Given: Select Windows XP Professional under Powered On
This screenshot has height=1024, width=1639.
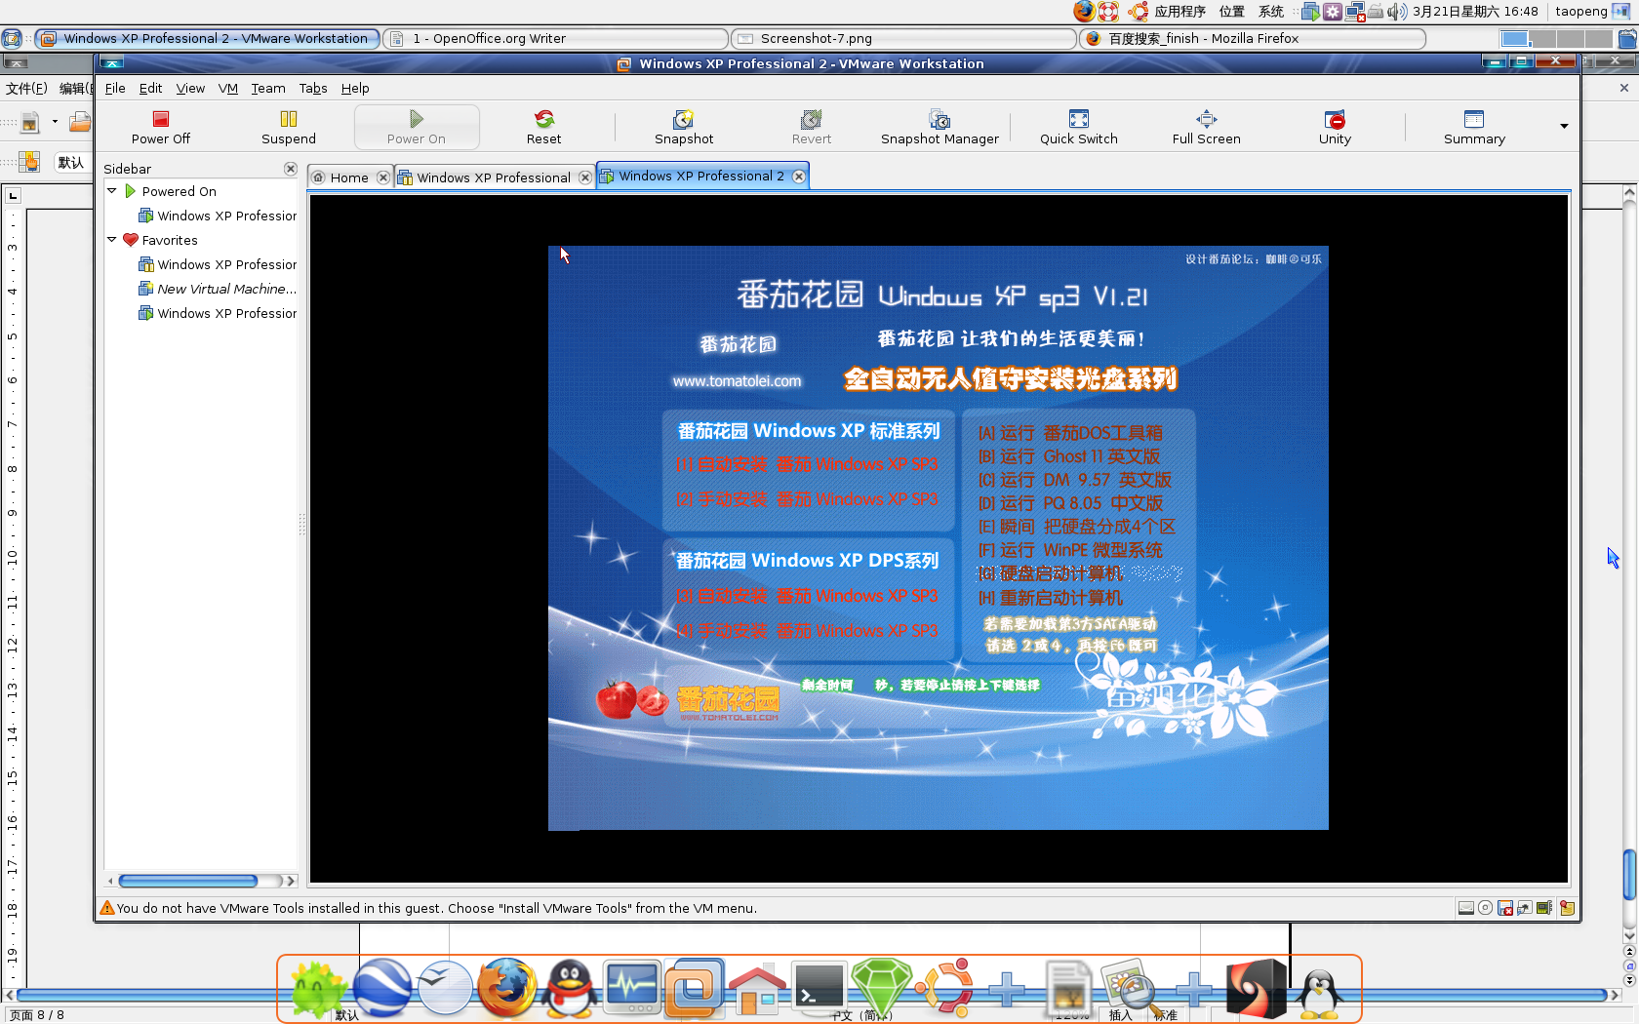Looking at the screenshot, I should click(x=226, y=216).
